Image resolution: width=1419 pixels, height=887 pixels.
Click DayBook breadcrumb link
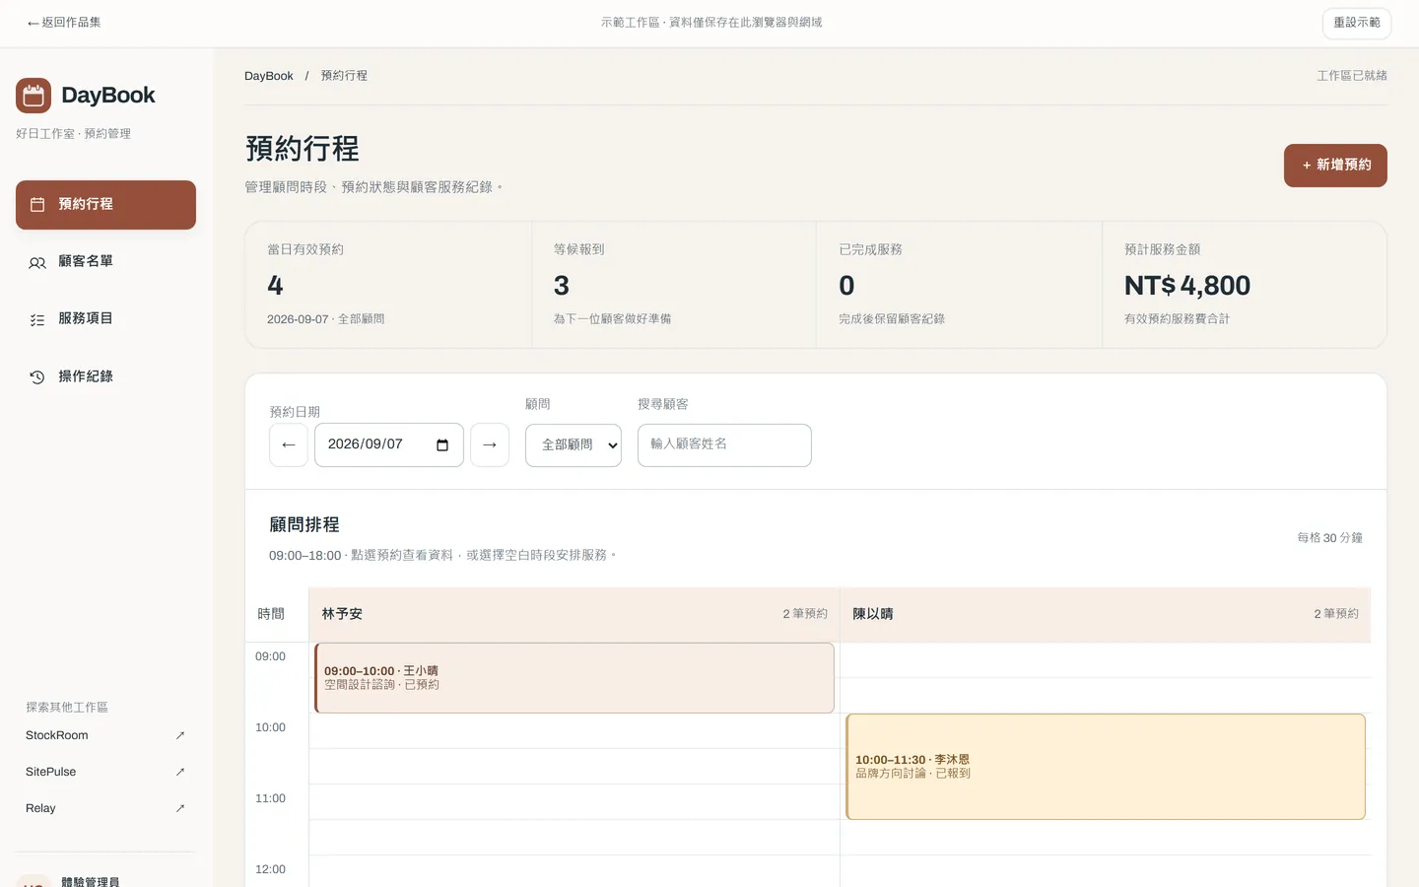click(x=269, y=76)
